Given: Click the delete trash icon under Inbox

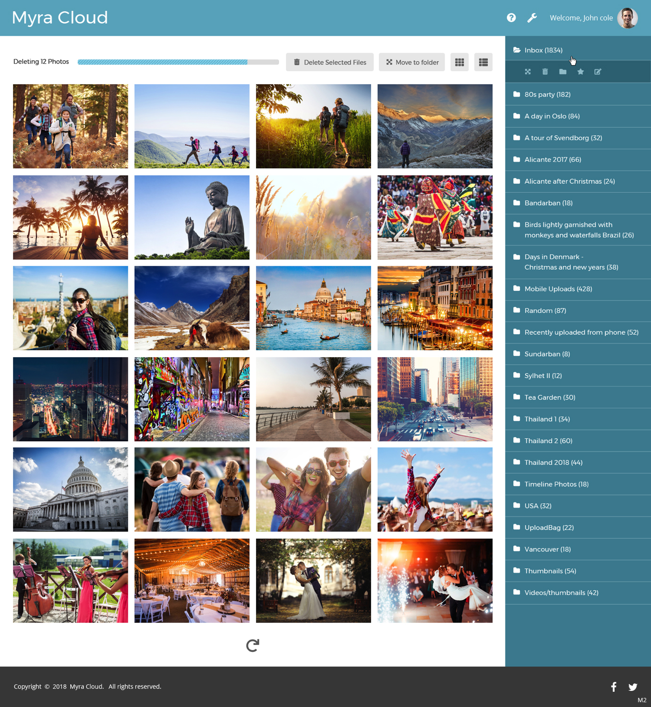Looking at the screenshot, I should point(545,72).
